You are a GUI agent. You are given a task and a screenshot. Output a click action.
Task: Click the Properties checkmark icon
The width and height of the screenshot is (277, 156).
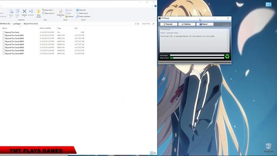[x=61, y=12]
